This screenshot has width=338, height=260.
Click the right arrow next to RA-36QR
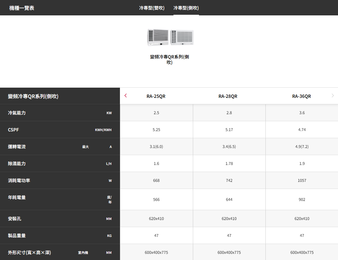[333, 96]
